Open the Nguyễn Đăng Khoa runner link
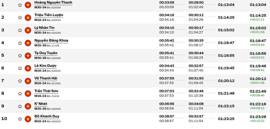 [51, 41]
